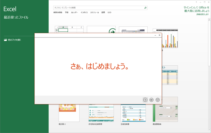211x133 pixels.
Task: Select the 経費 suggested search
Action: pyautogui.click(x=103, y=12)
